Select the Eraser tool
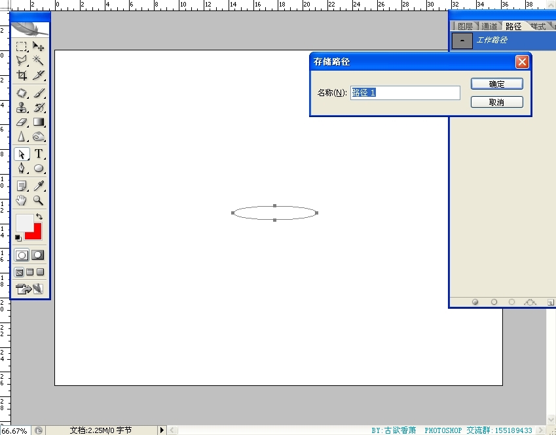 pos(22,122)
